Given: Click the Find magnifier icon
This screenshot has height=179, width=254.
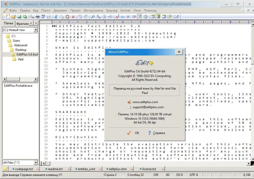Looking at the screenshot, I should [x=93, y=17].
